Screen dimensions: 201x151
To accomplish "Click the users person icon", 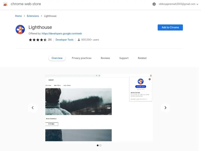I will (x=79, y=40).
